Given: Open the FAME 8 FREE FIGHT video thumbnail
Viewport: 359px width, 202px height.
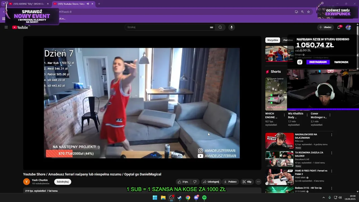Looking at the screenshot, I should tap(279, 177).
